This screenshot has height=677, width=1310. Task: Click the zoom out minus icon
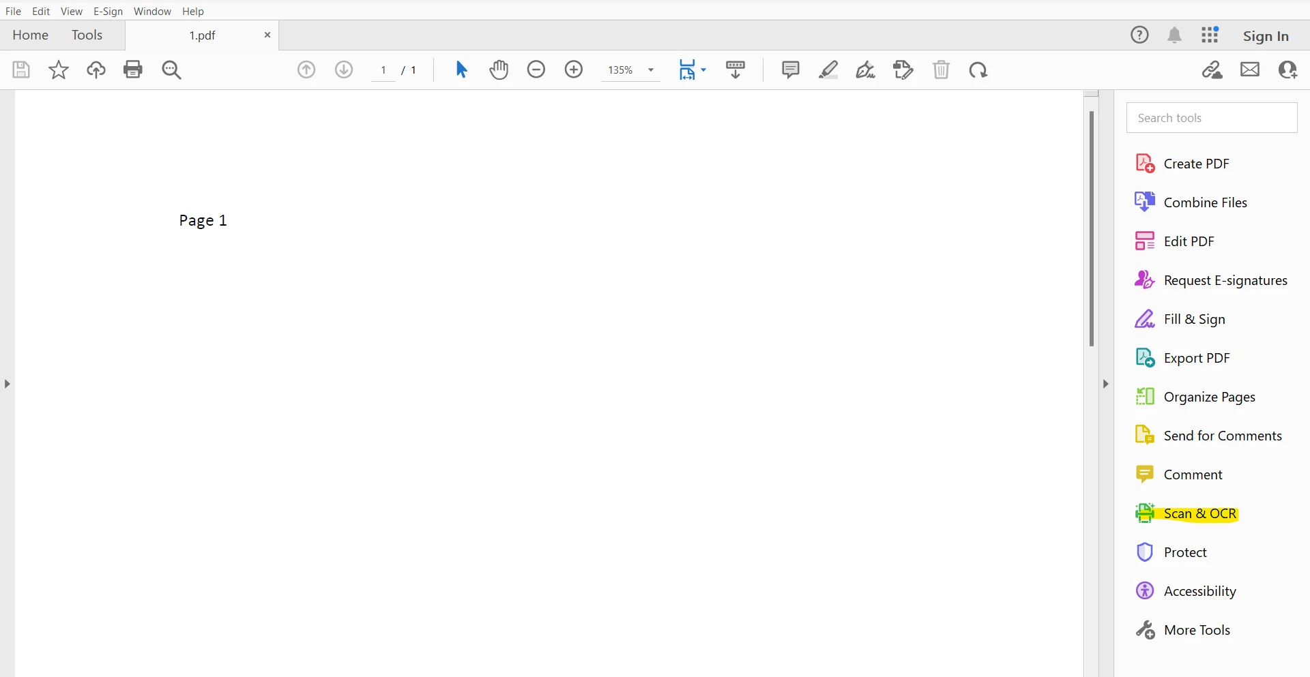536,70
